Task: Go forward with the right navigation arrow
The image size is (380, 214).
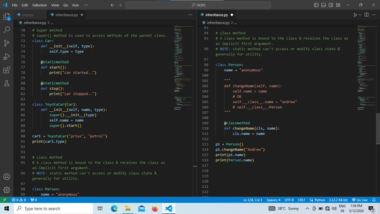Action: (x=120, y=5)
